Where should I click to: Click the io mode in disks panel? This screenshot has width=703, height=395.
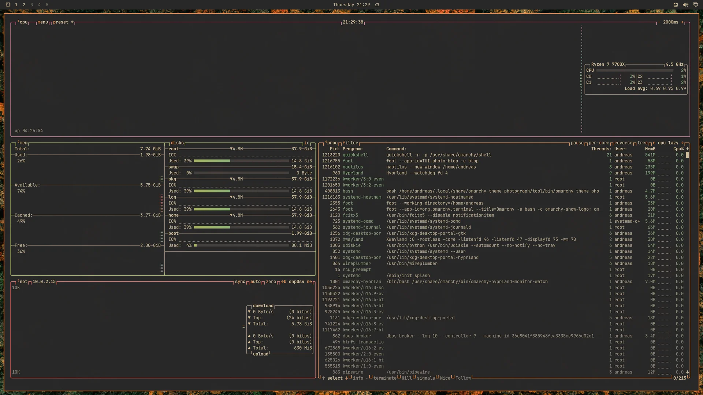coord(307,143)
